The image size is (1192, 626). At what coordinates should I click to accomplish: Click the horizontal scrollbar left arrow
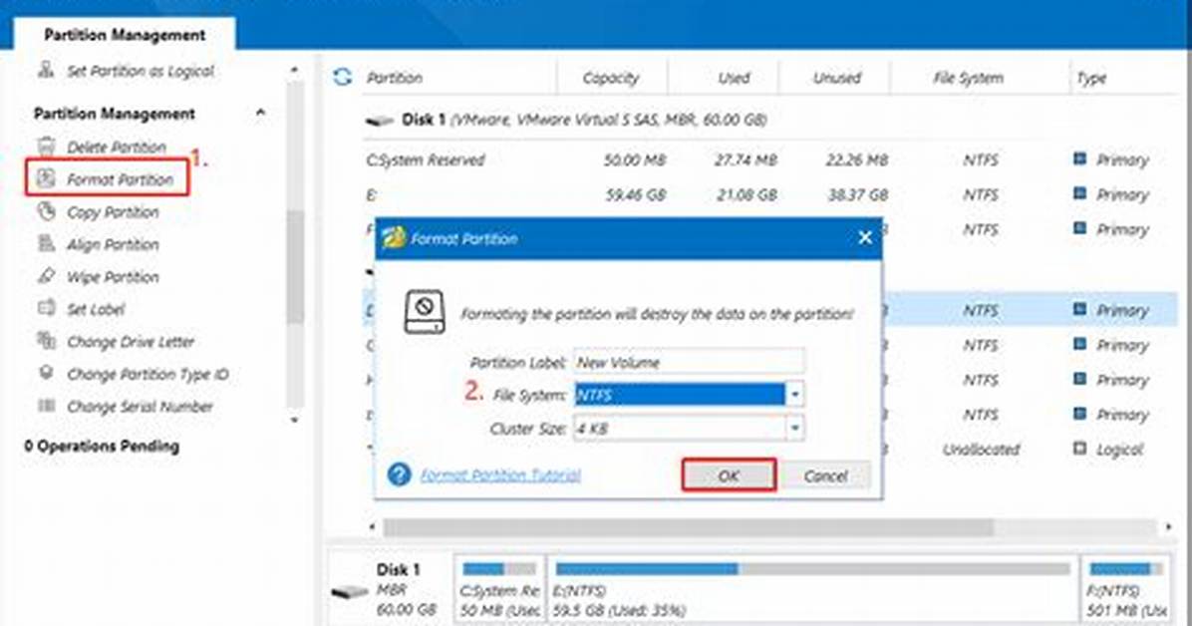click(372, 526)
